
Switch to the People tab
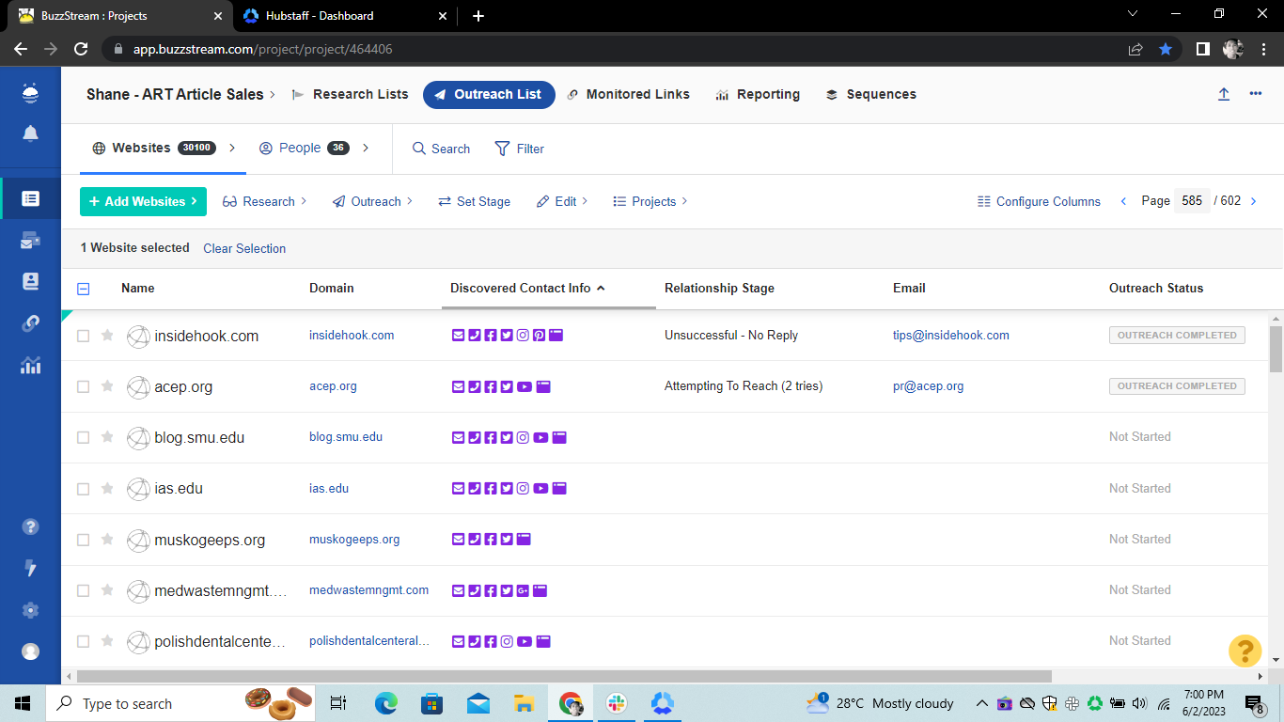tap(303, 148)
